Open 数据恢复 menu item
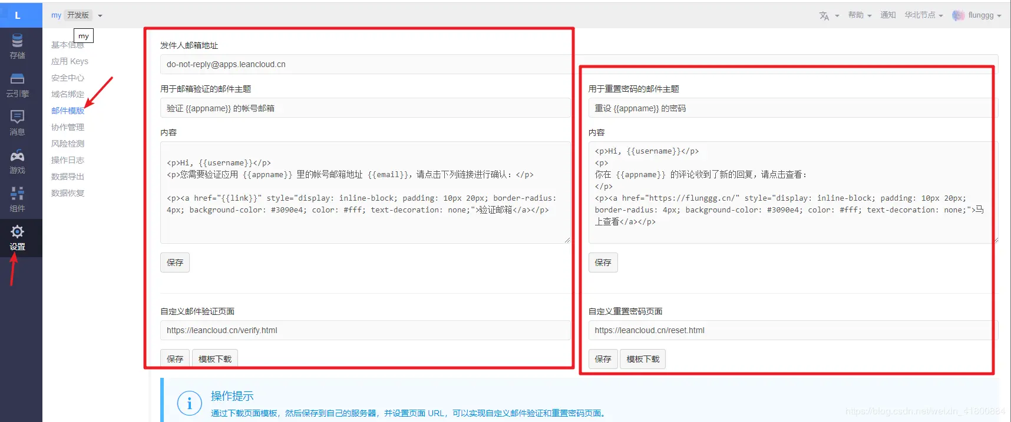The width and height of the screenshot is (1011, 422). point(68,193)
